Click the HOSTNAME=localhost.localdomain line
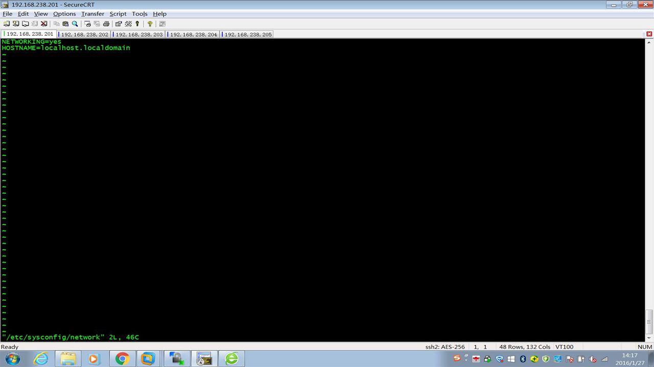Screen dimensions: 654x367 (66, 48)
